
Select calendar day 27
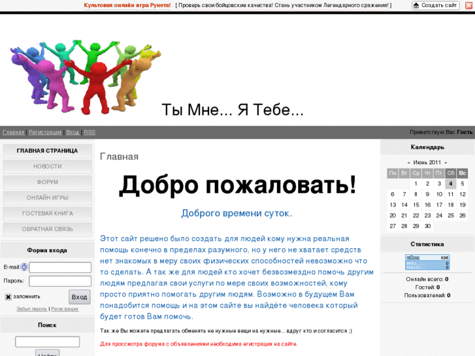393,226
